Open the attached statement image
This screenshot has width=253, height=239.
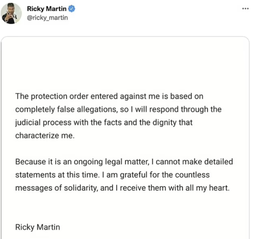(x=125, y=137)
